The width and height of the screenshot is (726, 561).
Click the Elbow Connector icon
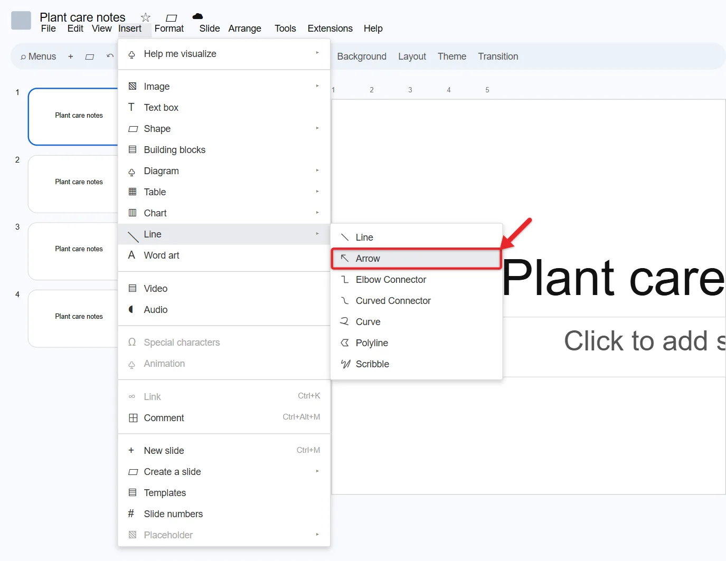tap(345, 279)
